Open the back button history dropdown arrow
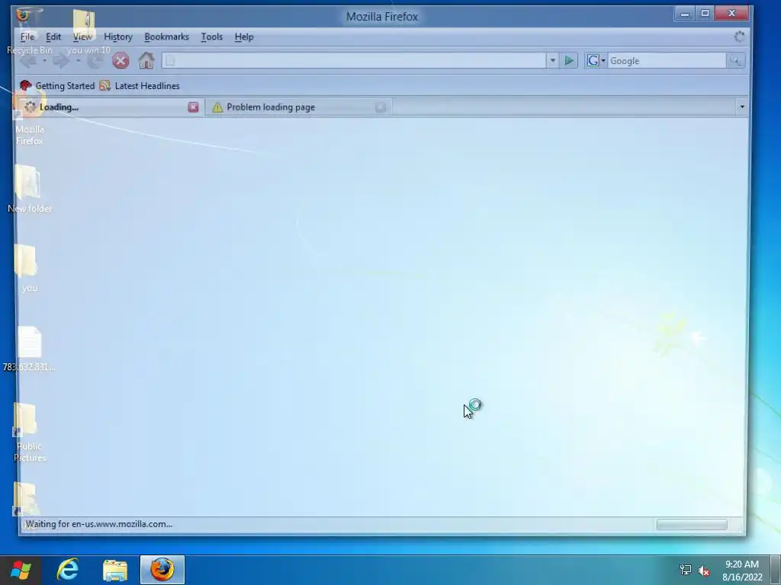Viewport: 781px width, 585px height. point(44,61)
